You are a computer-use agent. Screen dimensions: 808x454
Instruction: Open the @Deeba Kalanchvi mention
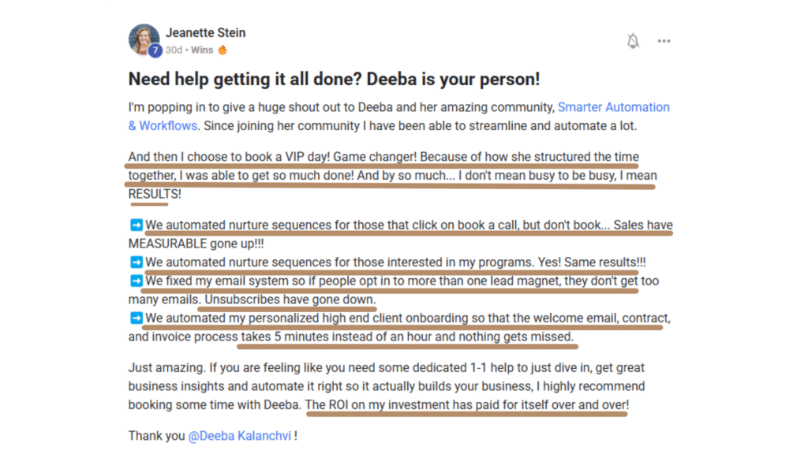coord(240,435)
